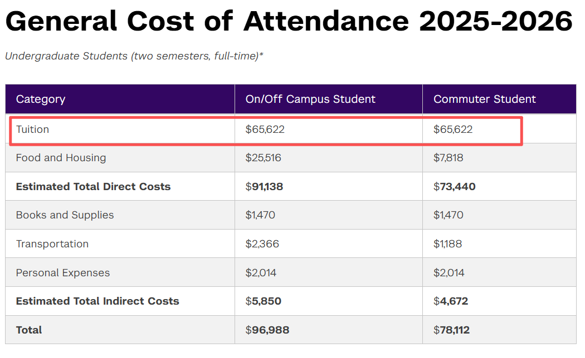Click the Personal Expenses row label
This screenshot has width=585, height=358.
point(62,273)
